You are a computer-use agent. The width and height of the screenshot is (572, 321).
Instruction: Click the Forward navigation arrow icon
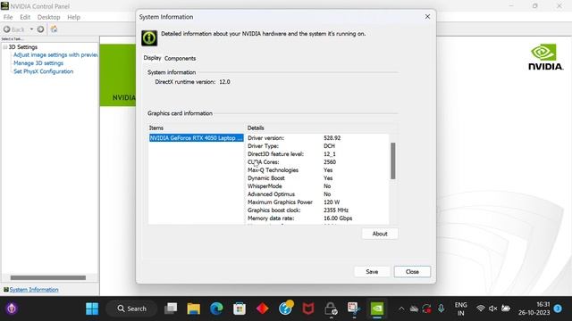pyautogui.click(x=40, y=29)
